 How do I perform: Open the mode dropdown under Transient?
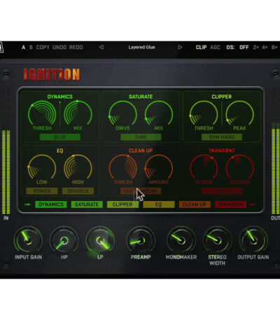click(x=222, y=191)
